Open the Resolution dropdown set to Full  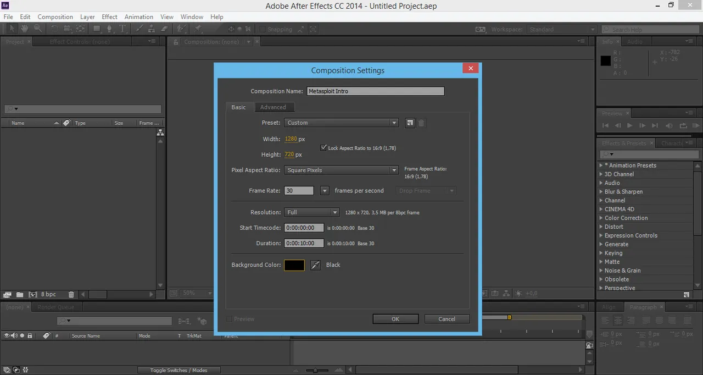(x=312, y=212)
